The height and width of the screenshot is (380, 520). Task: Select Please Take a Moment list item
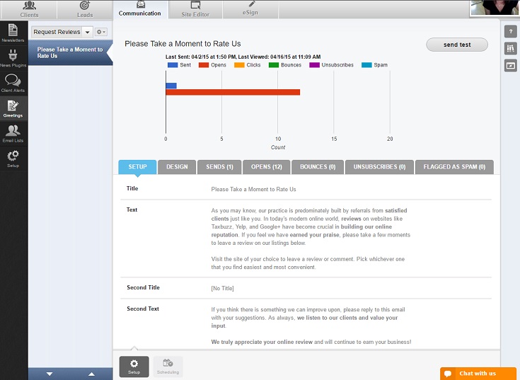coord(70,53)
